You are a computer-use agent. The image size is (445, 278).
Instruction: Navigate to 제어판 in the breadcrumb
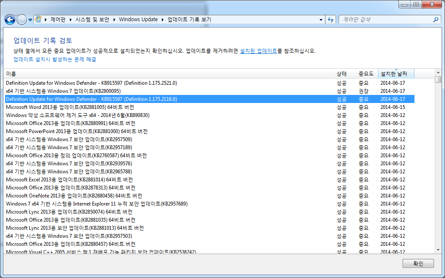(58, 19)
